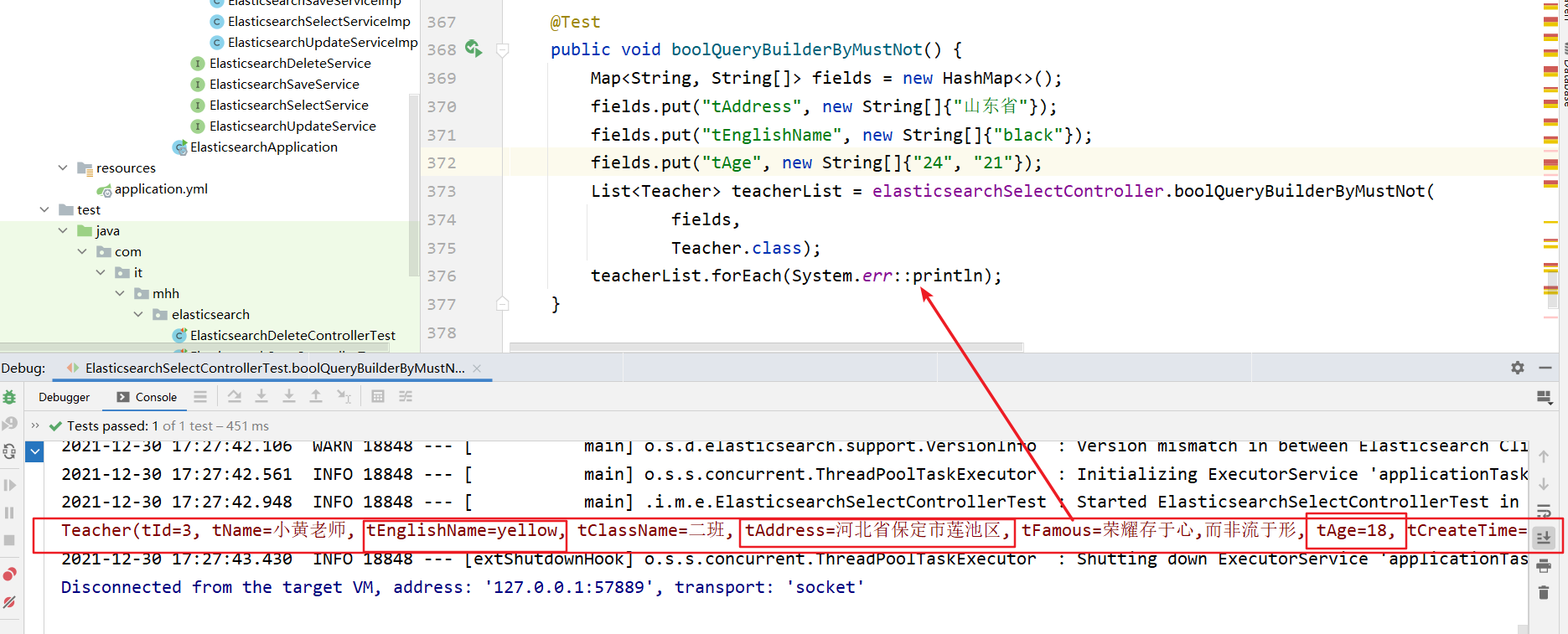Open ElasticsearchApplication class
Viewport: 1568px width, 634px height.
point(263,147)
